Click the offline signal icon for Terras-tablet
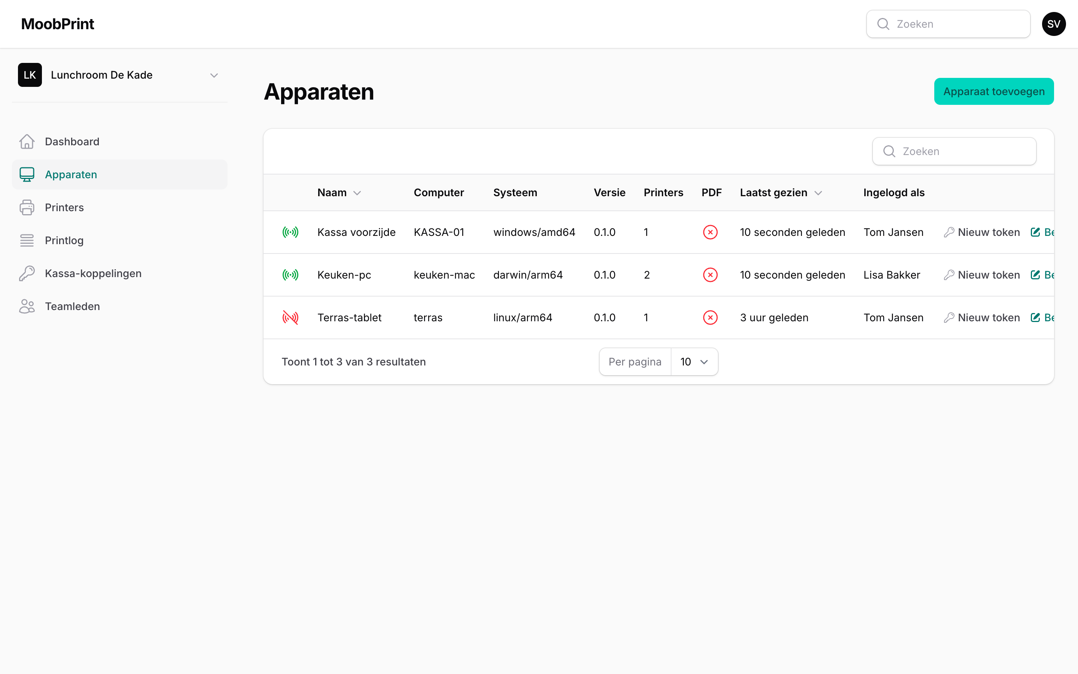 [290, 318]
